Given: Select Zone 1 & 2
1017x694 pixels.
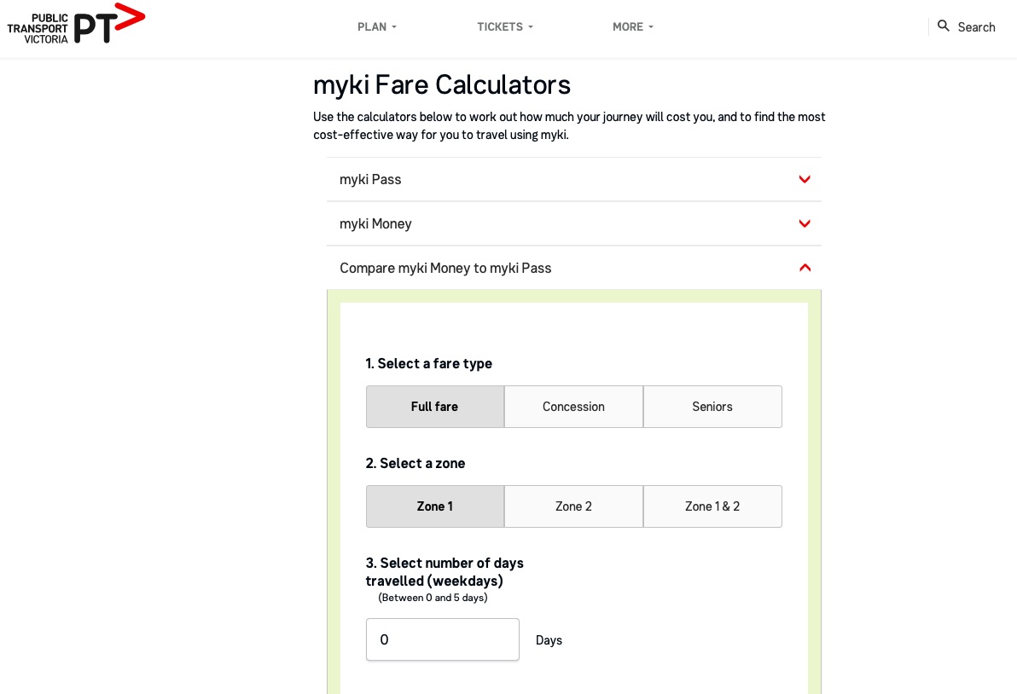Looking at the screenshot, I should pyautogui.click(x=712, y=506).
